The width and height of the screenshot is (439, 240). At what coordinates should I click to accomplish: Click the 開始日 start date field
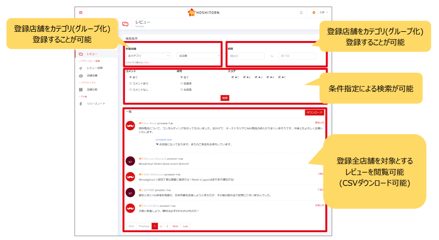[246, 56]
